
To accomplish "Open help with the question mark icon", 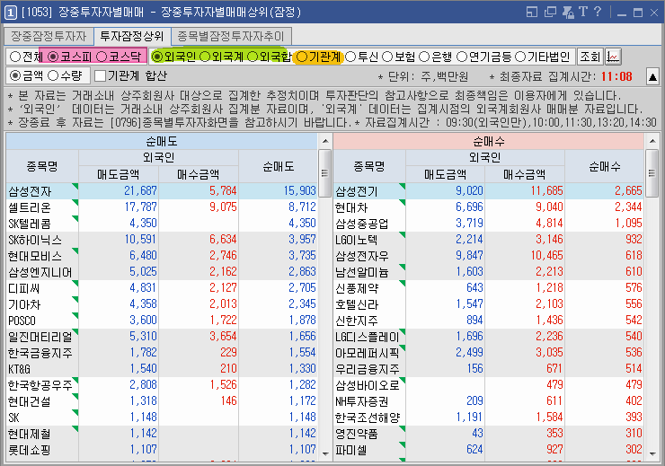I will [x=598, y=12].
